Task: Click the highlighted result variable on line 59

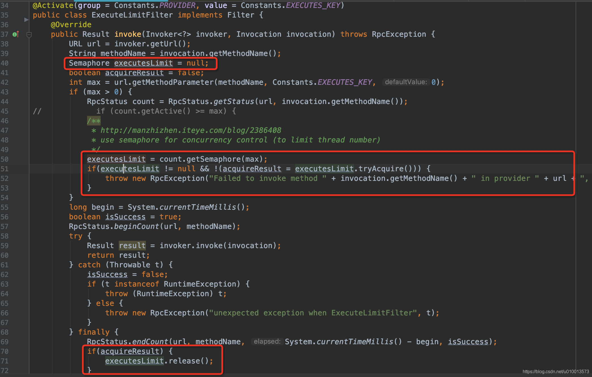Action: click(132, 246)
